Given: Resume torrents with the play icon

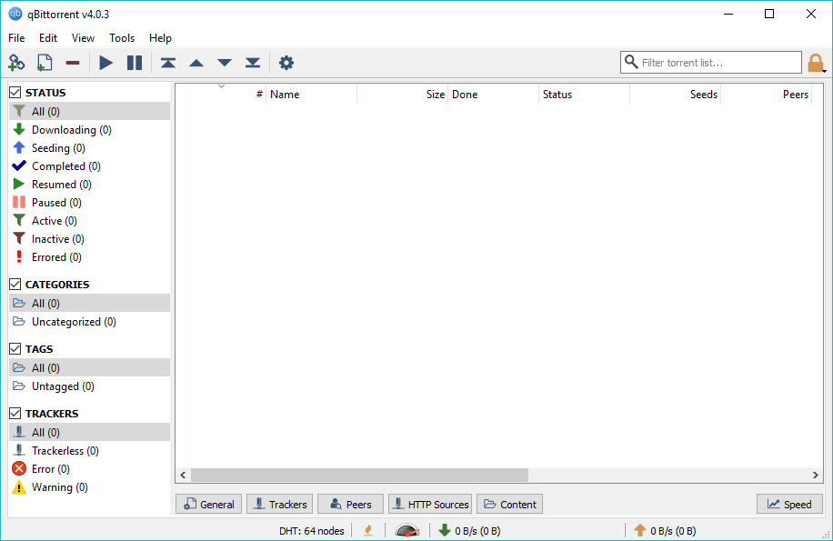Looking at the screenshot, I should [105, 63].
